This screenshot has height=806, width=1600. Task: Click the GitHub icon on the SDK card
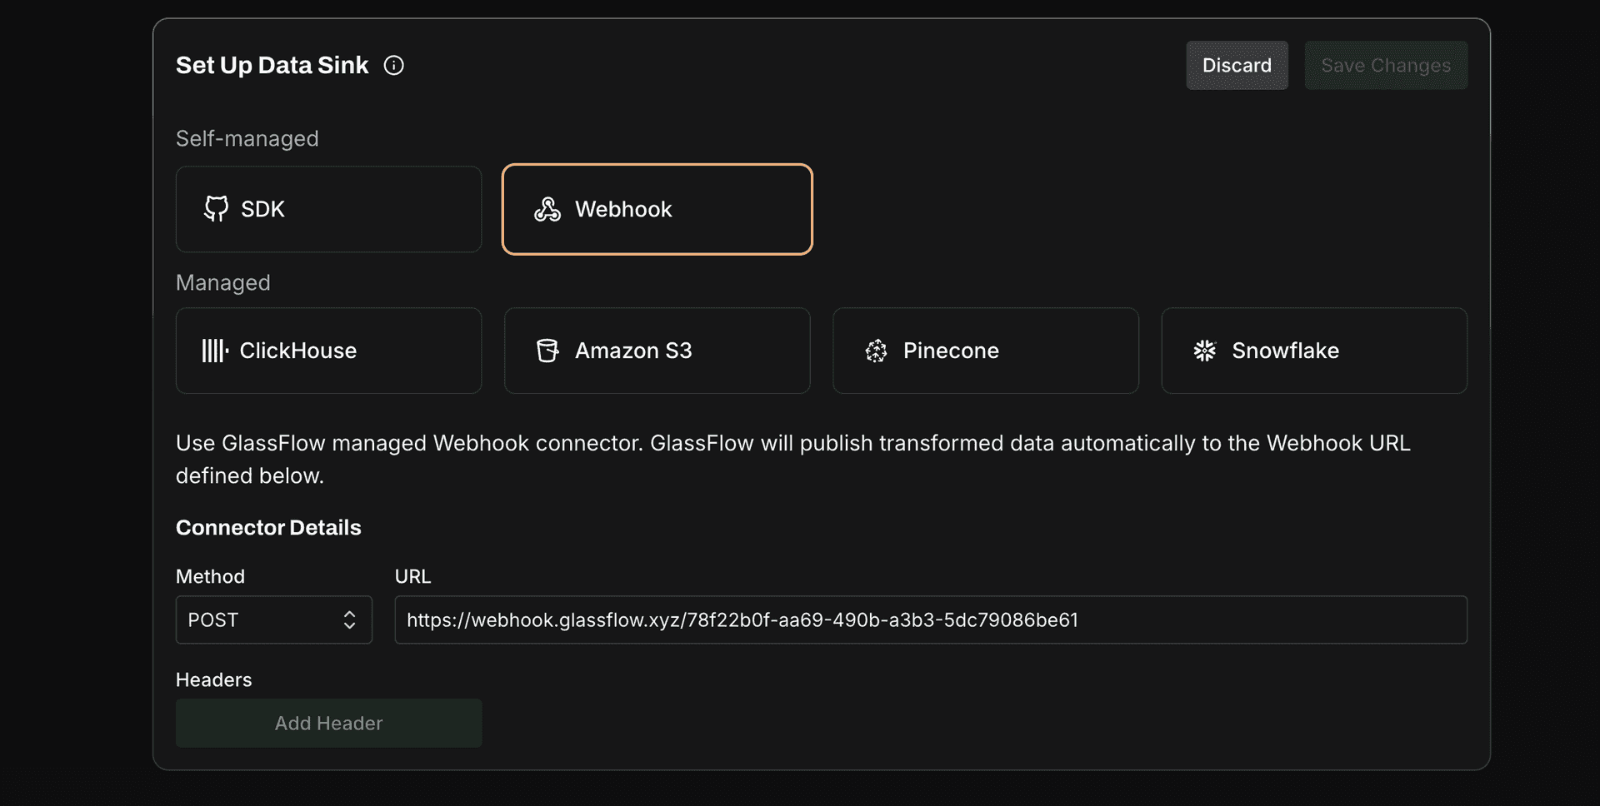coord(216,209)
